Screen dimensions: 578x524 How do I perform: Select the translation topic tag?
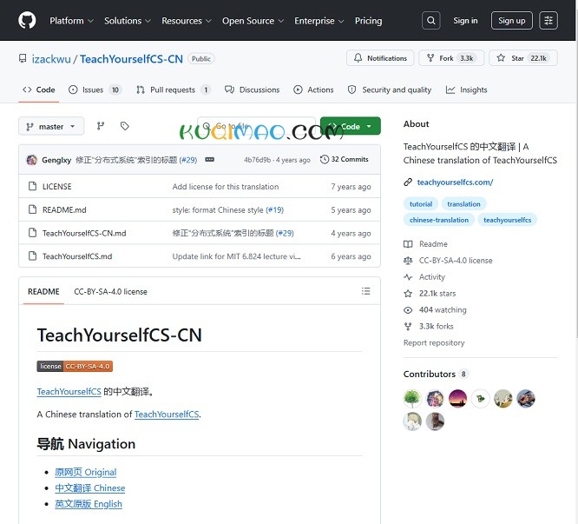point(463,204)
